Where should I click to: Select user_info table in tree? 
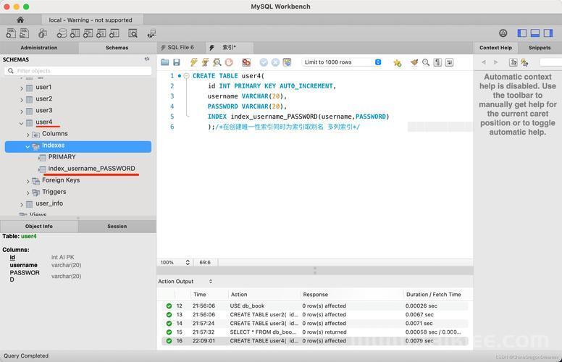(49, 203)
